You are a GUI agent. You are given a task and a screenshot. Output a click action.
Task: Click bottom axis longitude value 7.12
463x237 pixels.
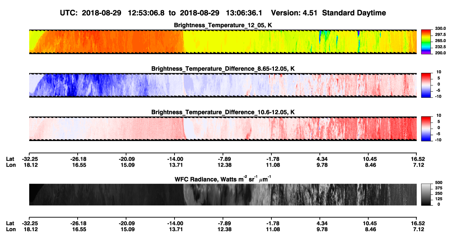click(417, 229)
